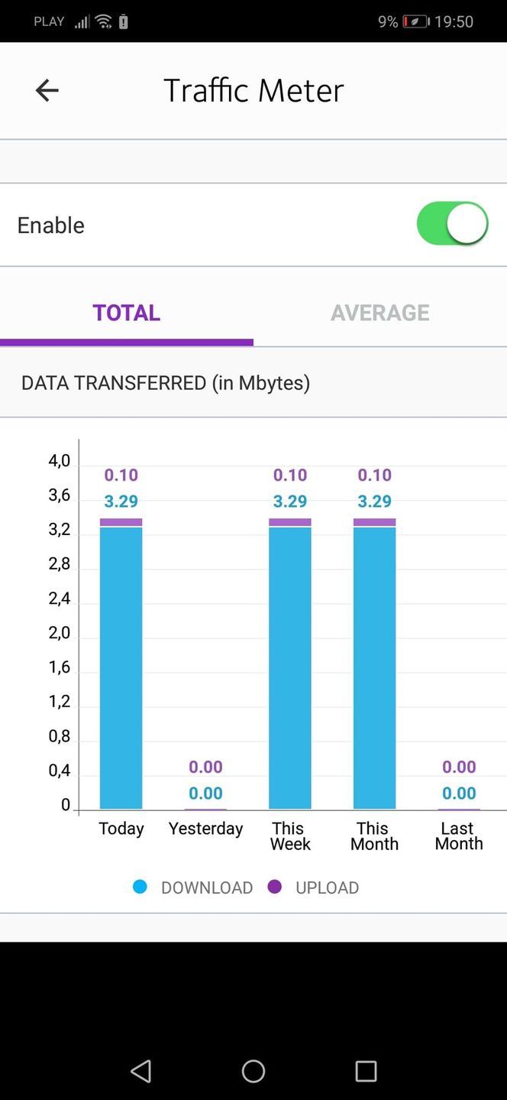Switch to the AVERAGE tab
Image resolution: width=507 pixels, height=1100 pixels.
pos(380,313)
